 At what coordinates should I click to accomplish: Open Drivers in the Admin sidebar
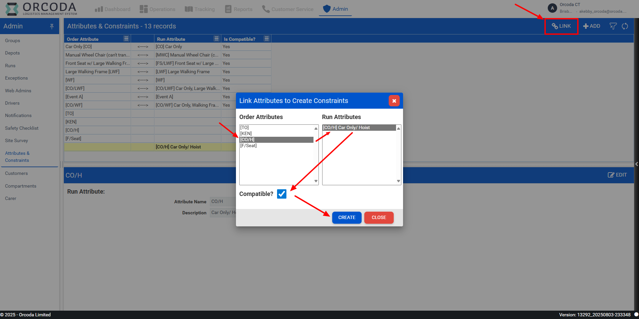click(x=12, y=103)
